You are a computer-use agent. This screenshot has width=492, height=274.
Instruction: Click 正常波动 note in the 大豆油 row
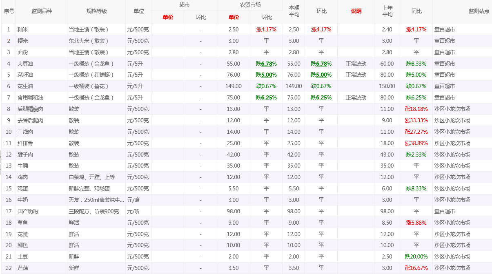(x=356, y=64)
